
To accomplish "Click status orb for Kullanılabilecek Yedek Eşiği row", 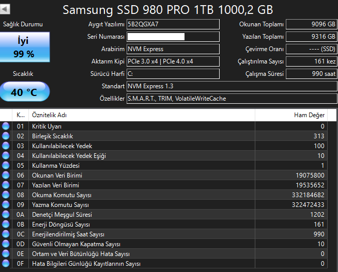I will pos(6,155).
